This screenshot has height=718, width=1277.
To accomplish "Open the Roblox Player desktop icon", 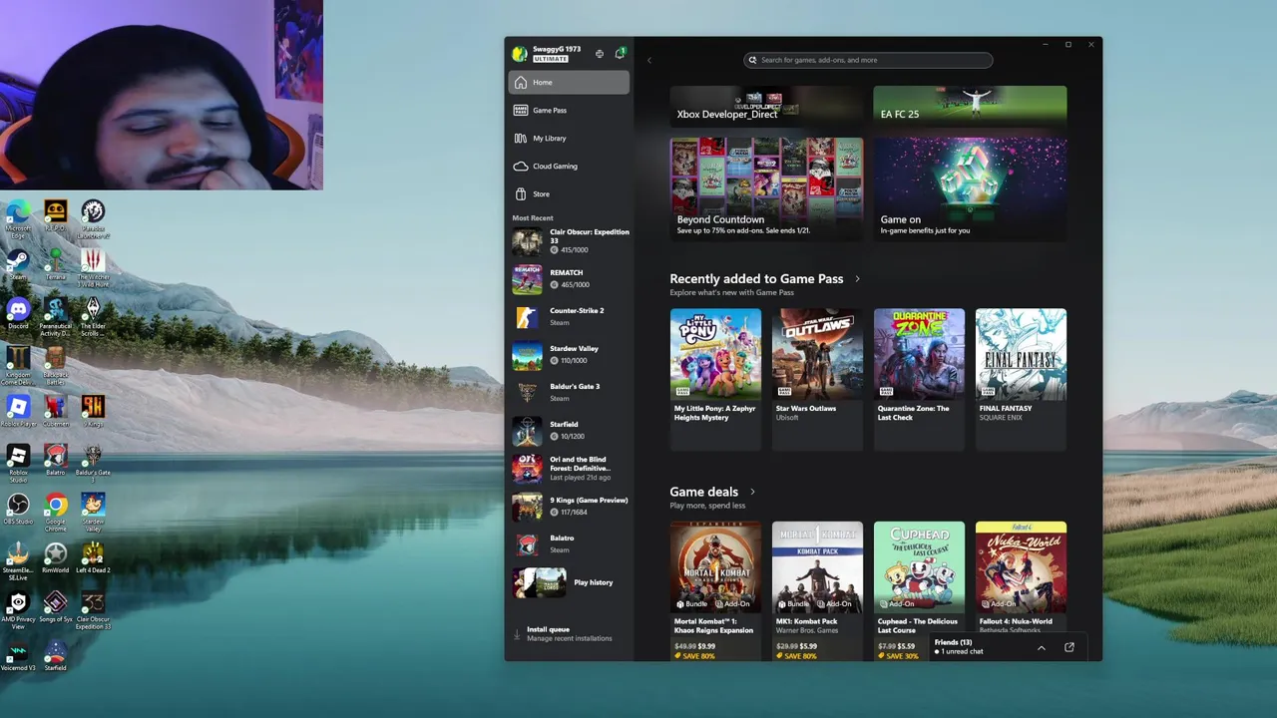I will pyautogui.click(x=18, y=412).
